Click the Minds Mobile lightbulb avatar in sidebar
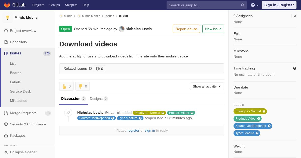Viewport: 301px width, 158px height. click(x=8, y=18)
